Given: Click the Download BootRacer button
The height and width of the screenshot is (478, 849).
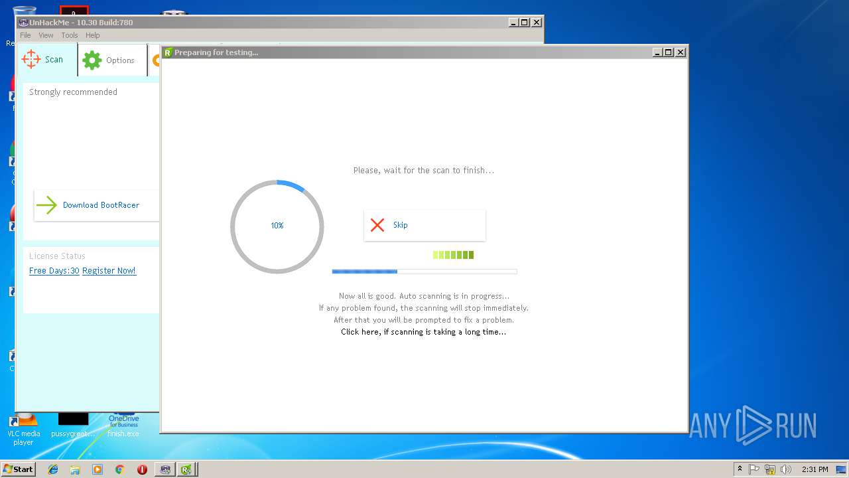Looking at the screenshot, I should pos(96,205).
